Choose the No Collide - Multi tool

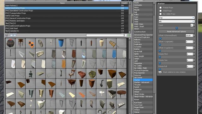(x=143, y=68)
